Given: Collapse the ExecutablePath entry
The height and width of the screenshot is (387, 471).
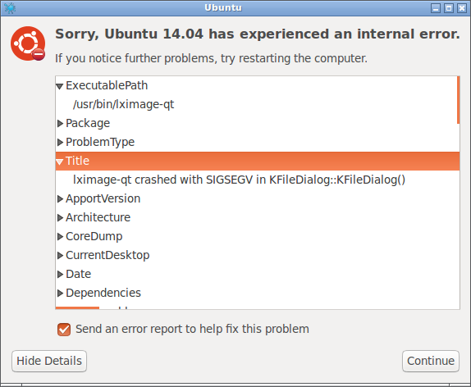Looking at the screenshot, I should [59, 86].
